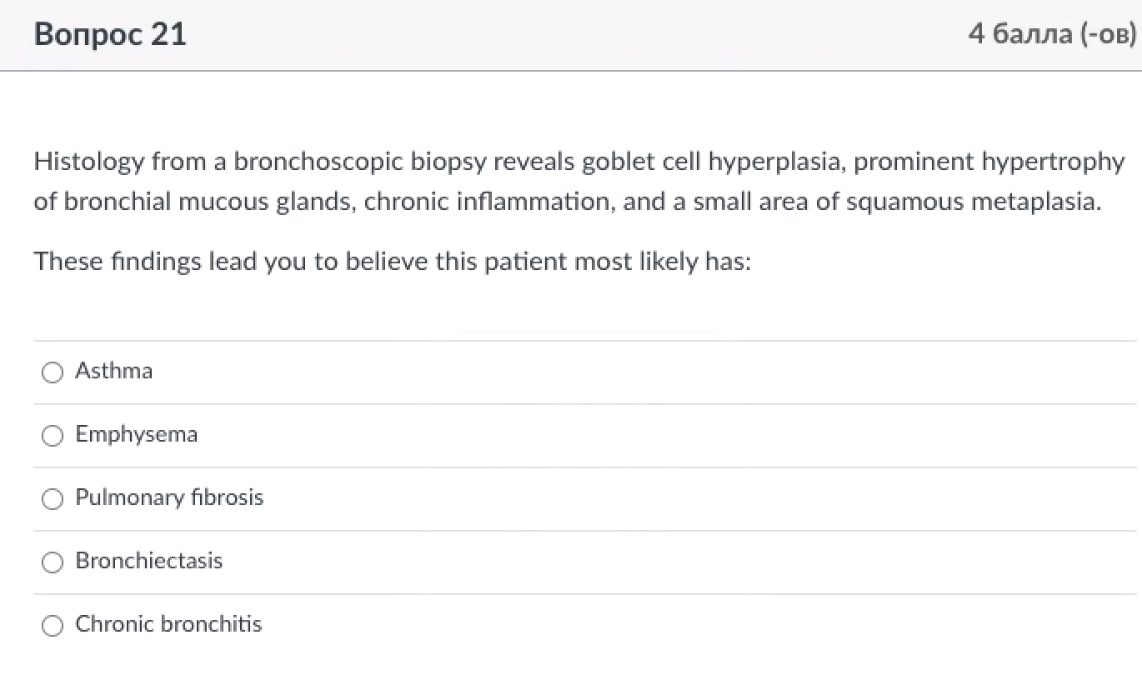
Task: Click the Вопрос 21 question heading
Action: (x=111, y=34)
